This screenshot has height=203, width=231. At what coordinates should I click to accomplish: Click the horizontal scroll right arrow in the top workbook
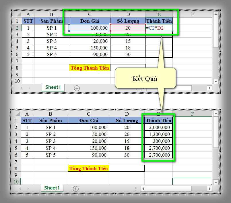click(210, 88)
